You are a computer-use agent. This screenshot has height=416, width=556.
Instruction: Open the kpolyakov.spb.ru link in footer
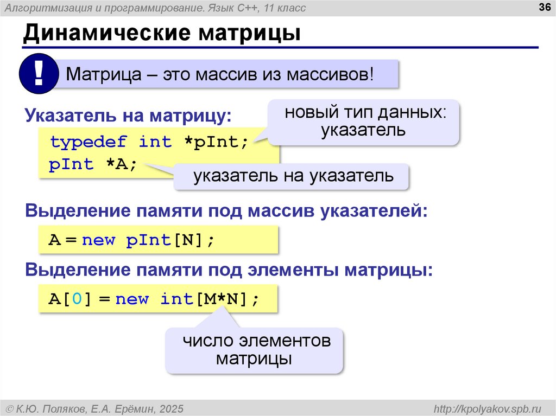coord(488,408)
